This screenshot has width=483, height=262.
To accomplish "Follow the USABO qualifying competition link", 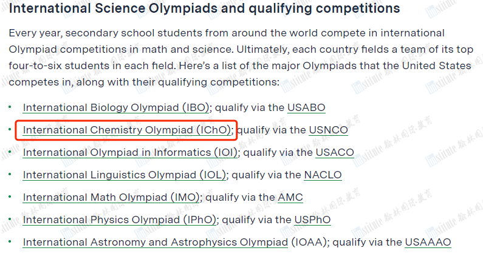I will (x=306, y=107).
